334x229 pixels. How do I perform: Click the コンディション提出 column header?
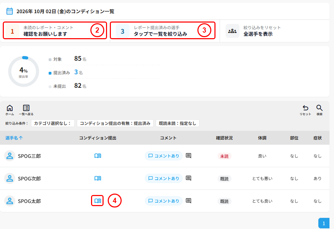pyautogui.click(x=98, y=138)
